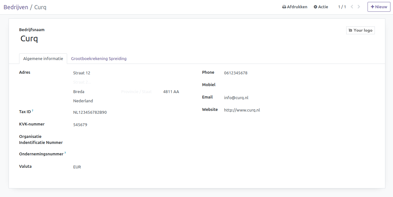The height and width of the screenshot is (197, 393).
Task: Open the Ondernemingsnummer help tooltip icon
Action: 65,153
